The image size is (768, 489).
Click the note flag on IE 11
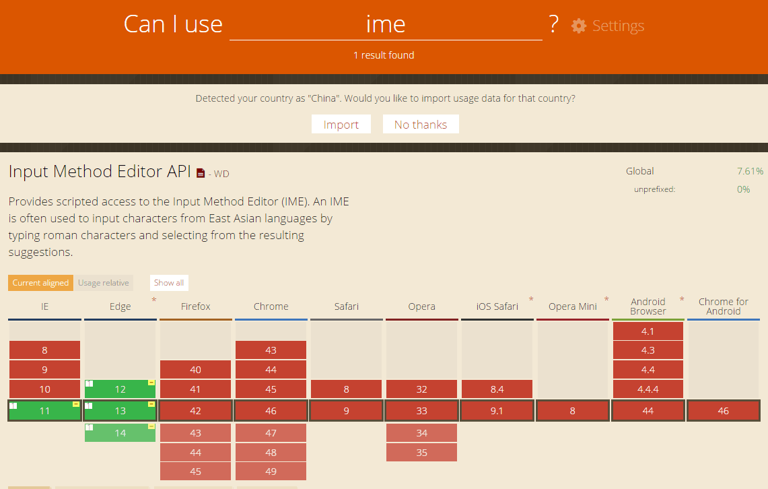[13, 405]
